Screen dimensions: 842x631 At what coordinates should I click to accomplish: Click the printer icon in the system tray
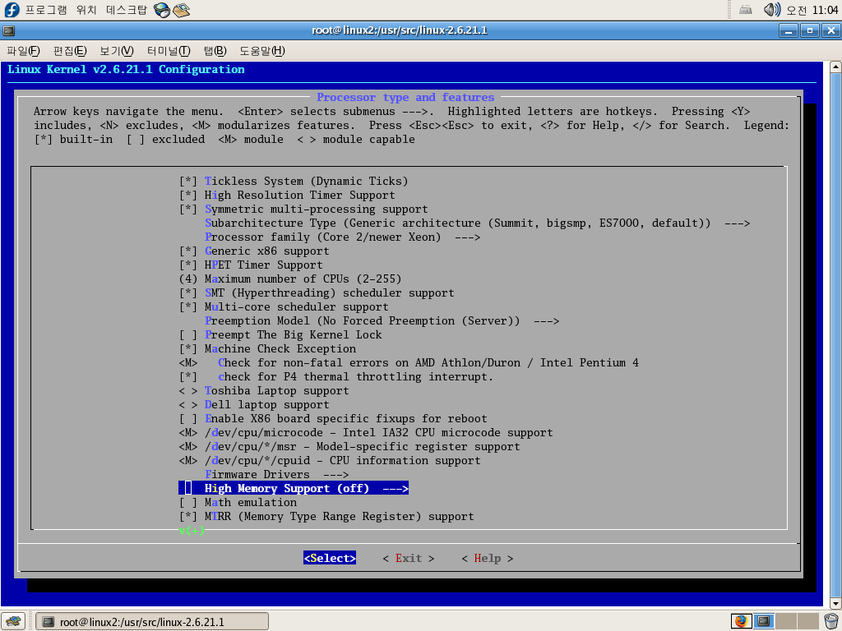(x=746, y=10)
